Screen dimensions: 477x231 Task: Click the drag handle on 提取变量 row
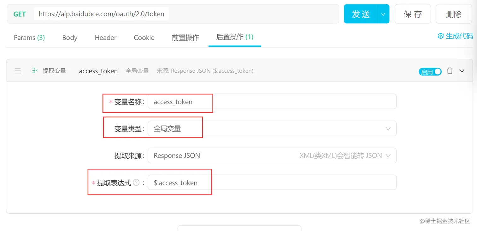[x=18, y=71]
